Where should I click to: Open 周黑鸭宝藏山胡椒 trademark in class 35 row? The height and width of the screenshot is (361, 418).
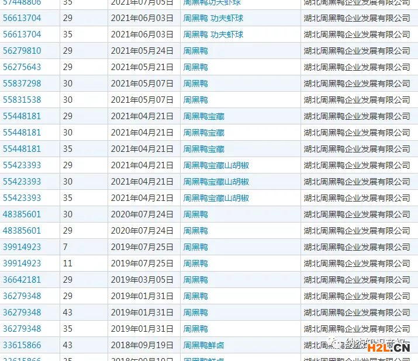[x=216, y=198]
